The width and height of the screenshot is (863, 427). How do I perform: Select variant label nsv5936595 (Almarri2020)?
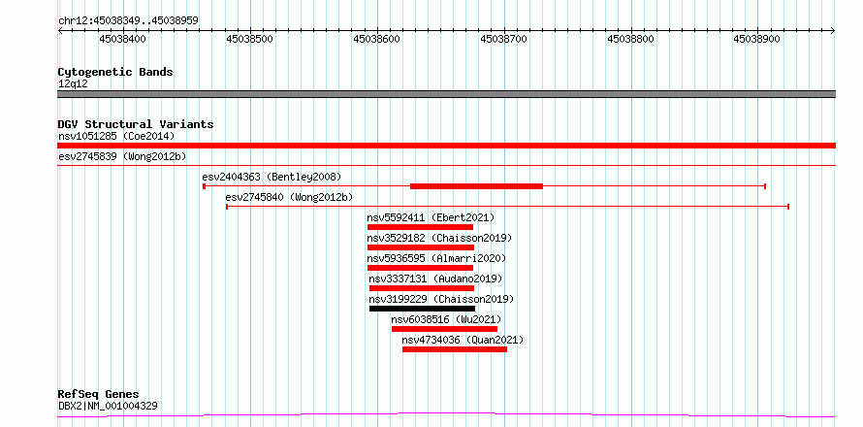pos(436,258)
